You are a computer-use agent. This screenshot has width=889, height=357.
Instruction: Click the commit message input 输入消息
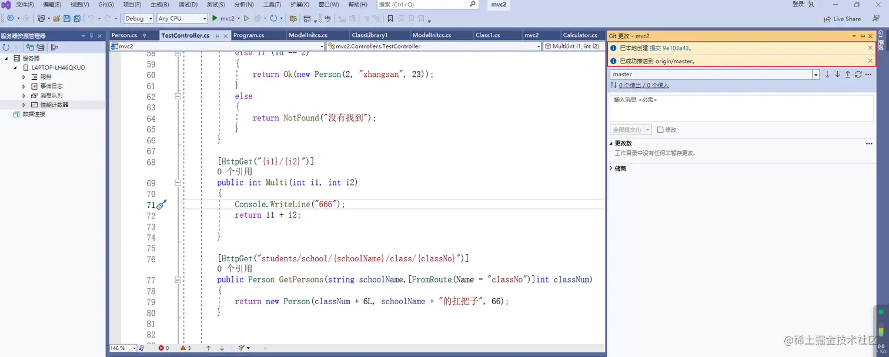[x=741, y=108]
